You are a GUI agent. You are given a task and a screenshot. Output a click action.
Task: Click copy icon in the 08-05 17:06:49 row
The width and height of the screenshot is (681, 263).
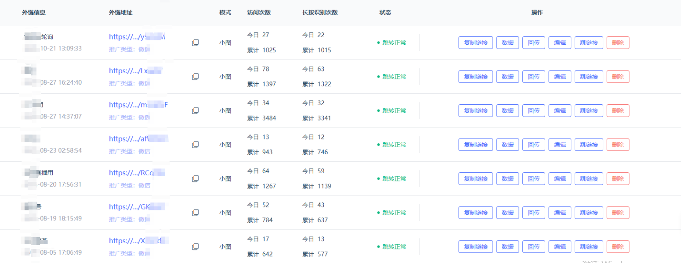coord(196,247)
